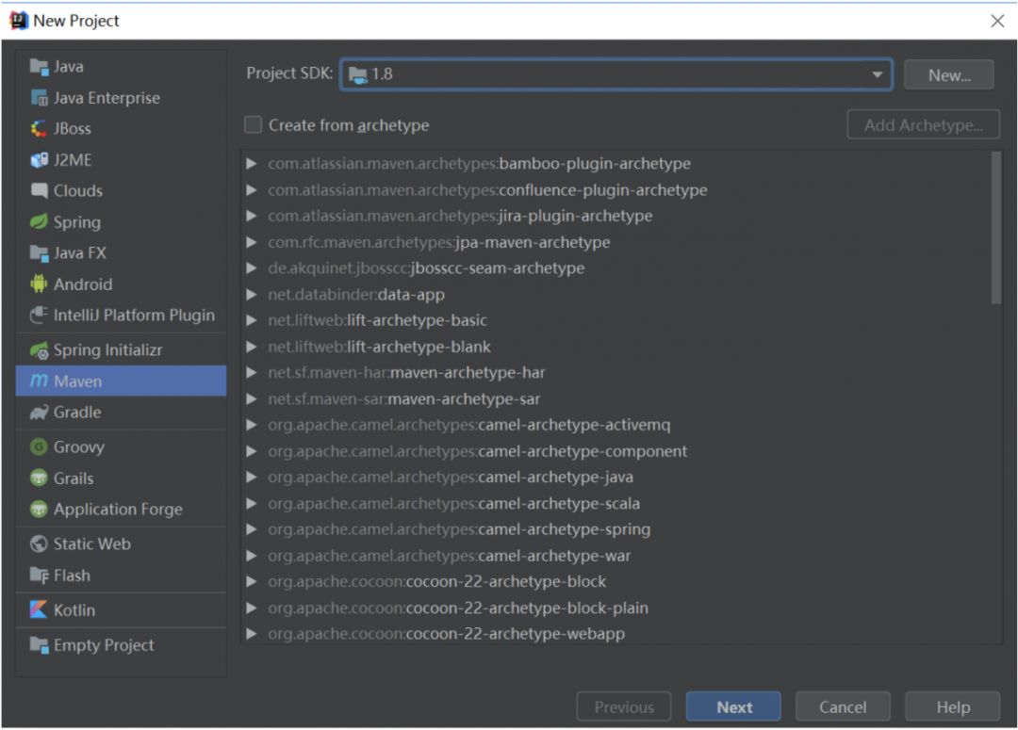
Task: Select the Android robot icon
Action: click(39, 284)
